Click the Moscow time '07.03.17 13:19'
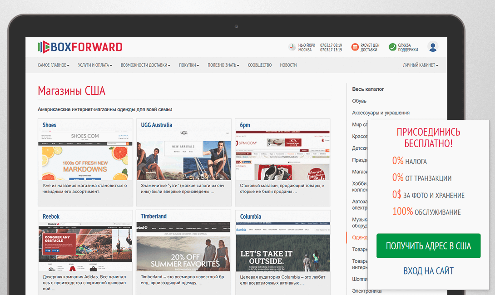Viewport: 495px width, 295px height. click(331, 49)
